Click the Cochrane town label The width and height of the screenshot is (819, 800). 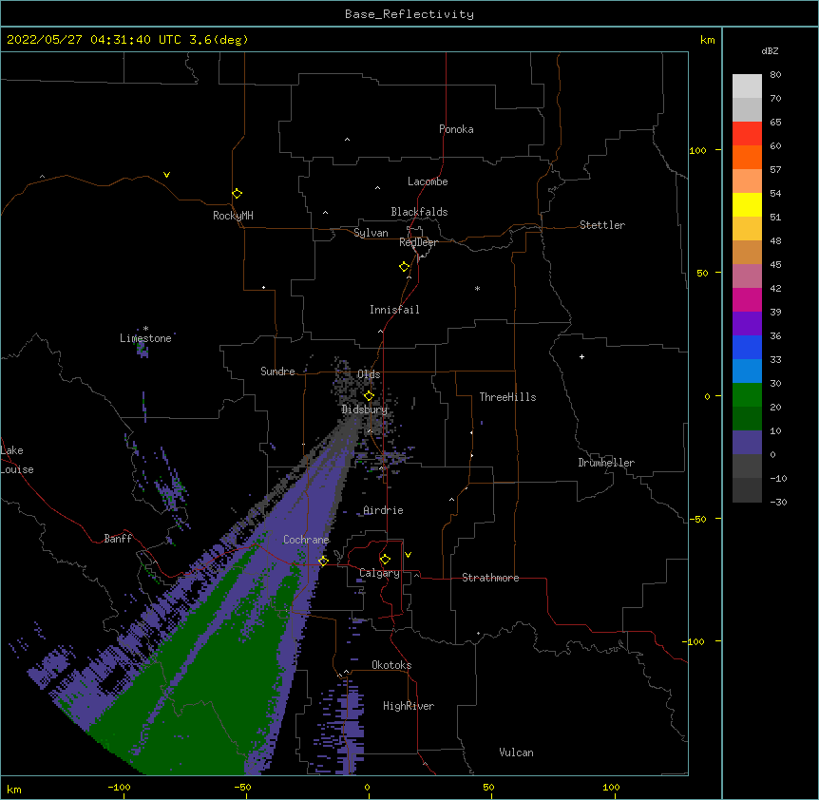coord(306,540)
